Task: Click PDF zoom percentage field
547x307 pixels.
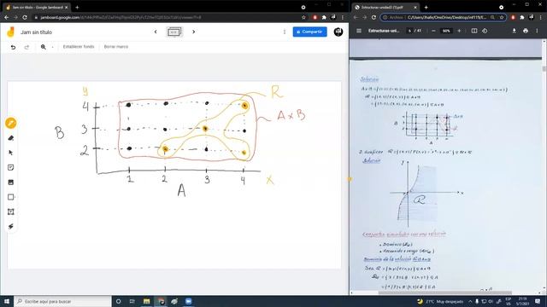Action: click(x=446, y=31)
